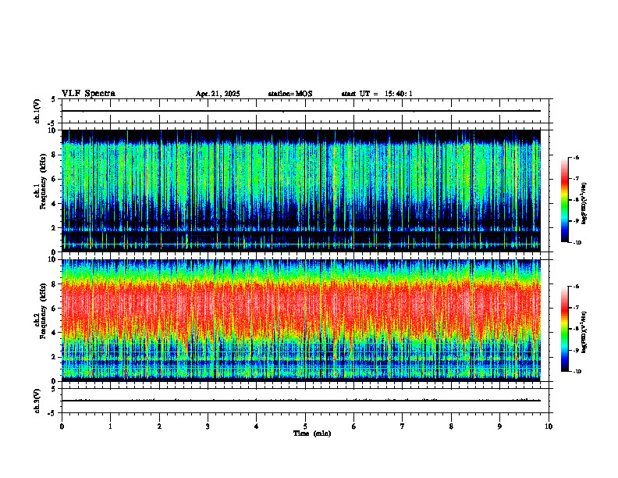The height and width of the screenshot is (478, 618).
Task: Click time axis tick label "10"
Action: point(549,426)
